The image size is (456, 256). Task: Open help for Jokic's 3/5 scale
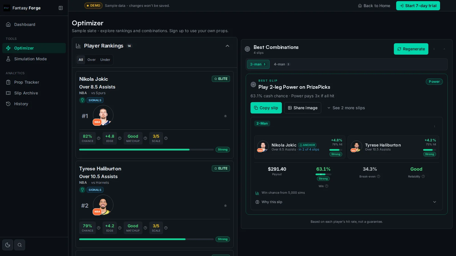(x=166, y=138)
